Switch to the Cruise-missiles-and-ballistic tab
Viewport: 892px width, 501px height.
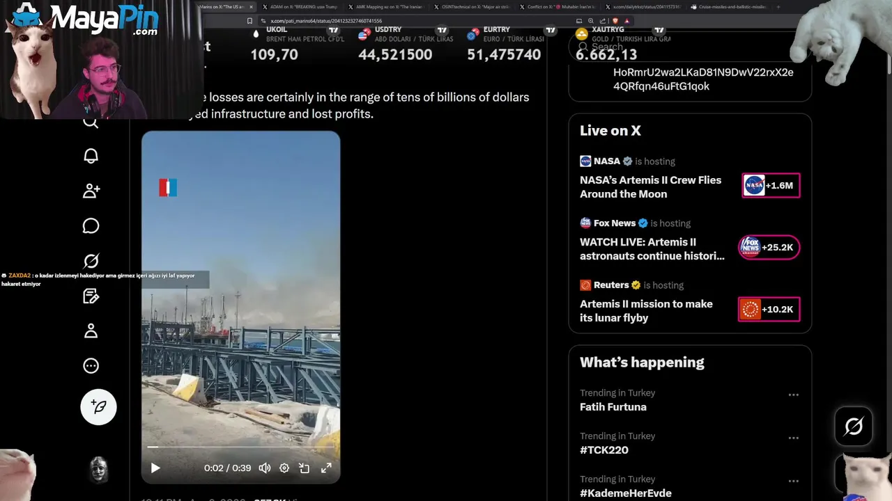tap(728, 7)
